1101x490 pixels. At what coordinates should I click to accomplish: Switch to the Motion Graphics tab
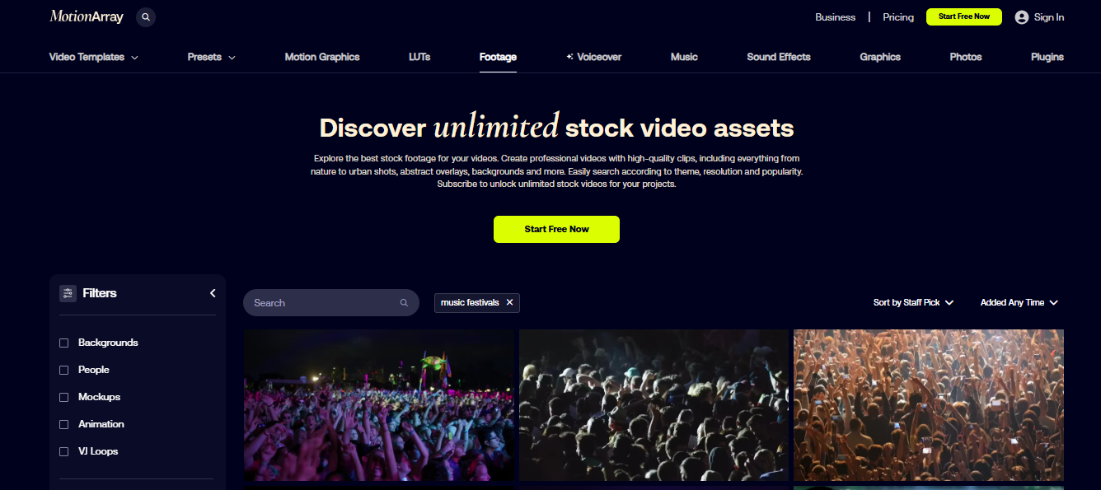[x=322, y=57]
